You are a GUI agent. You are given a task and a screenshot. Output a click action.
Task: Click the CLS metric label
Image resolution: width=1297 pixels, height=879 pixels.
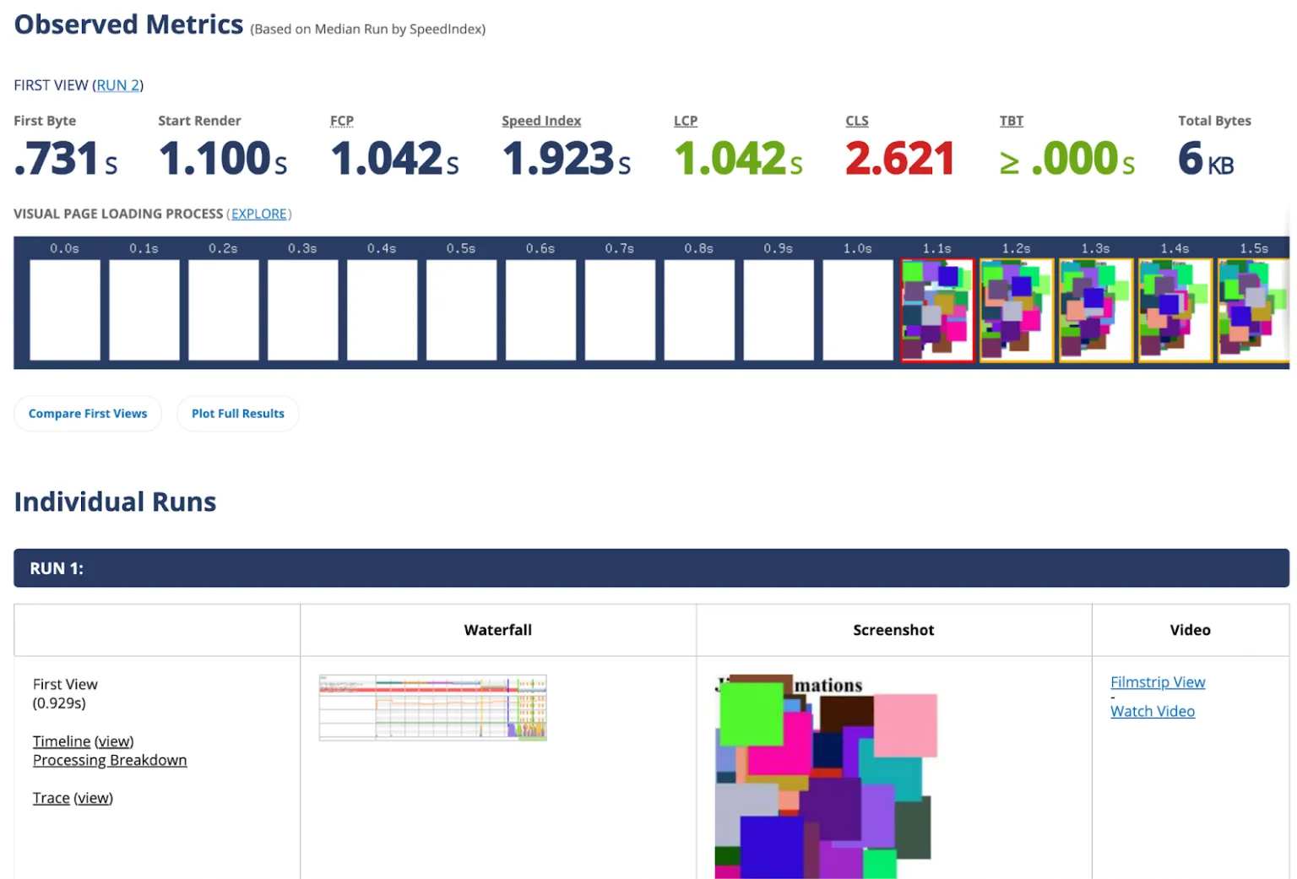coord(857,121)
